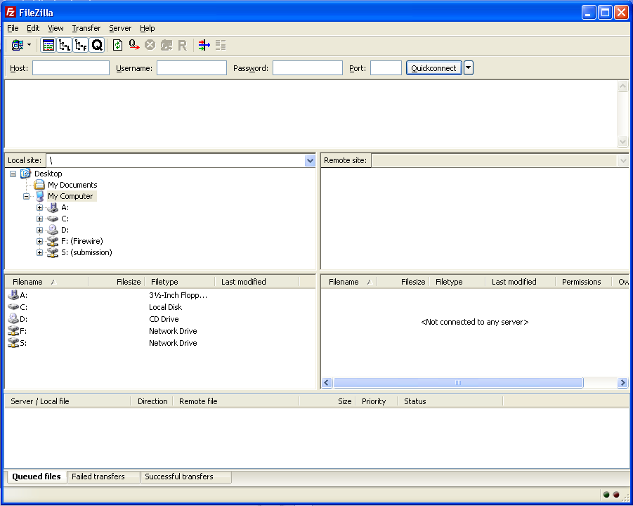
Task: Click the queue Direction column header
Action: point(152,401)
